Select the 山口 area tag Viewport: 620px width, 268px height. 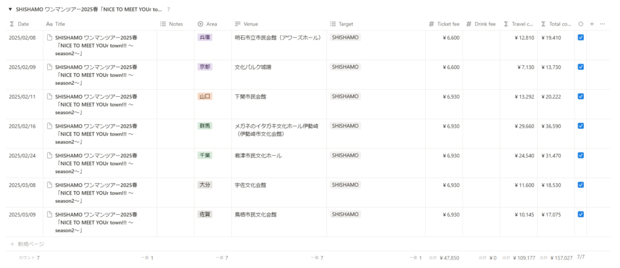[x=205, y=96]
